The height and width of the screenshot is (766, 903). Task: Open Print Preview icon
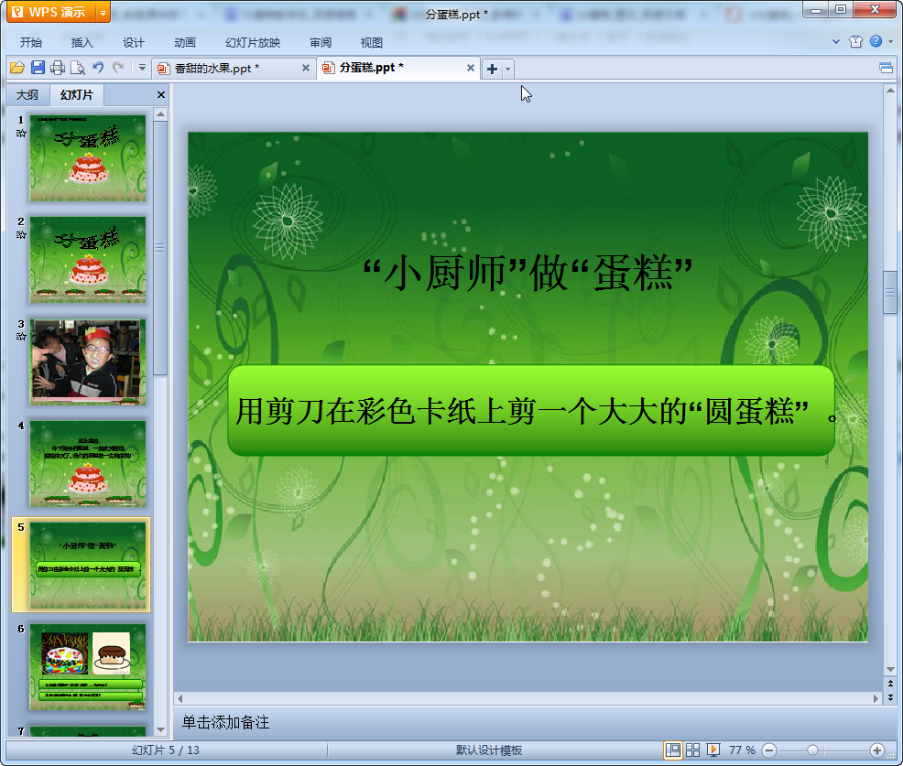pos(77,68)
